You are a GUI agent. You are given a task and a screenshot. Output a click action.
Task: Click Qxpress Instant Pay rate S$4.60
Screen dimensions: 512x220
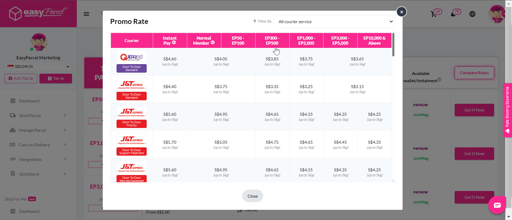(x=170, y=59)
